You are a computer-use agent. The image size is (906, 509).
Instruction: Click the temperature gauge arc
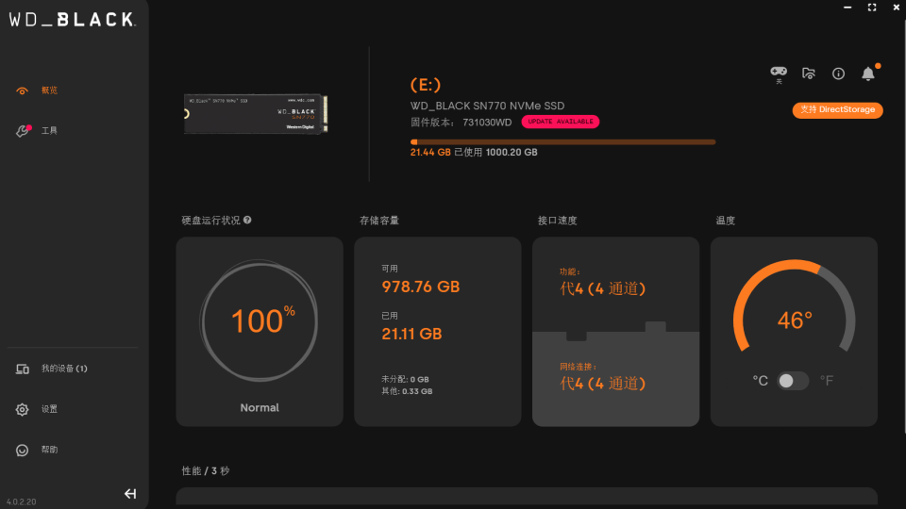tap(794, 305)
